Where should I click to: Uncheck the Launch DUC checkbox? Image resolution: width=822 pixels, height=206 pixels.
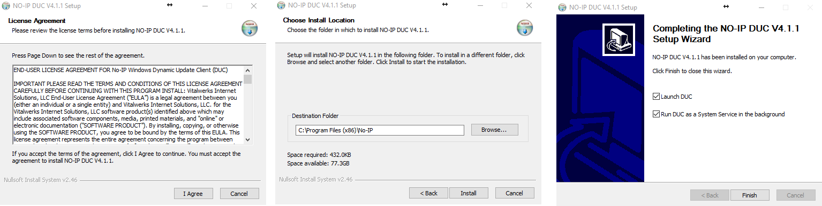click(x=656, y=97)
